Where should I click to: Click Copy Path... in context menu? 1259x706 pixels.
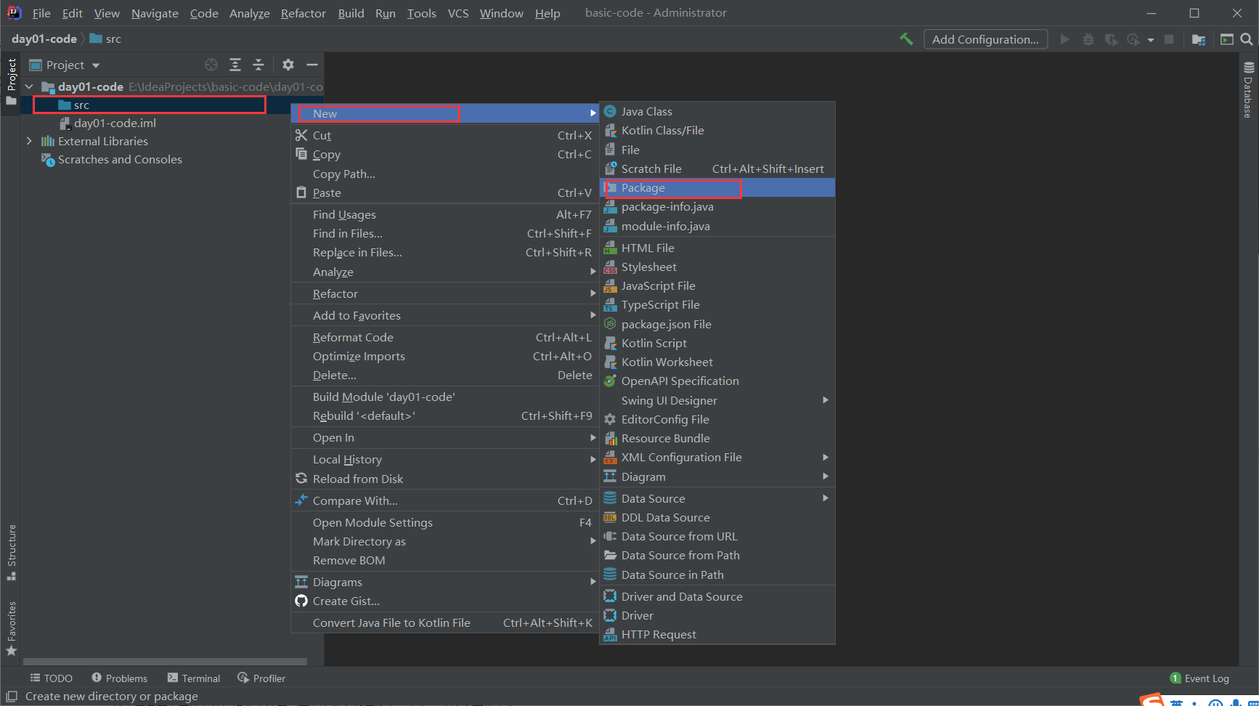(444, 174)
